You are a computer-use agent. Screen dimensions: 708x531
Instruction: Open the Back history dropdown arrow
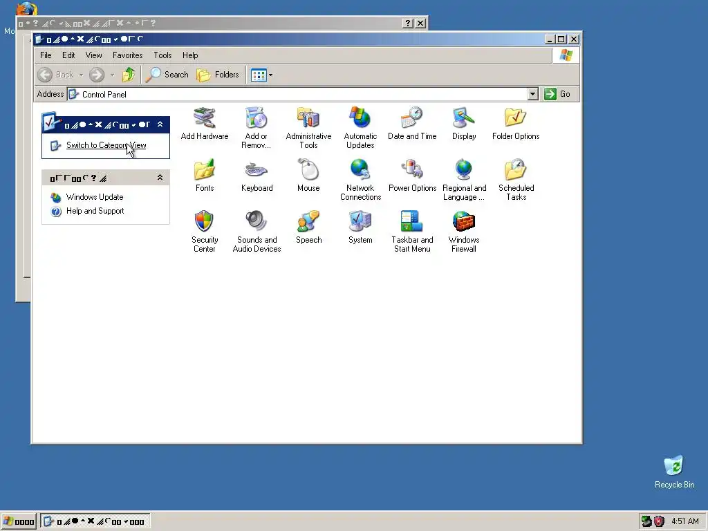(82, 75)
